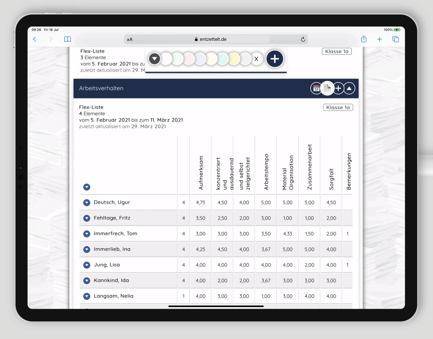This screenshot has width=433, height=339.
Task: Choose the pale yellow-orange color circle
Action: pyautogui.click(x=234, y=59)
